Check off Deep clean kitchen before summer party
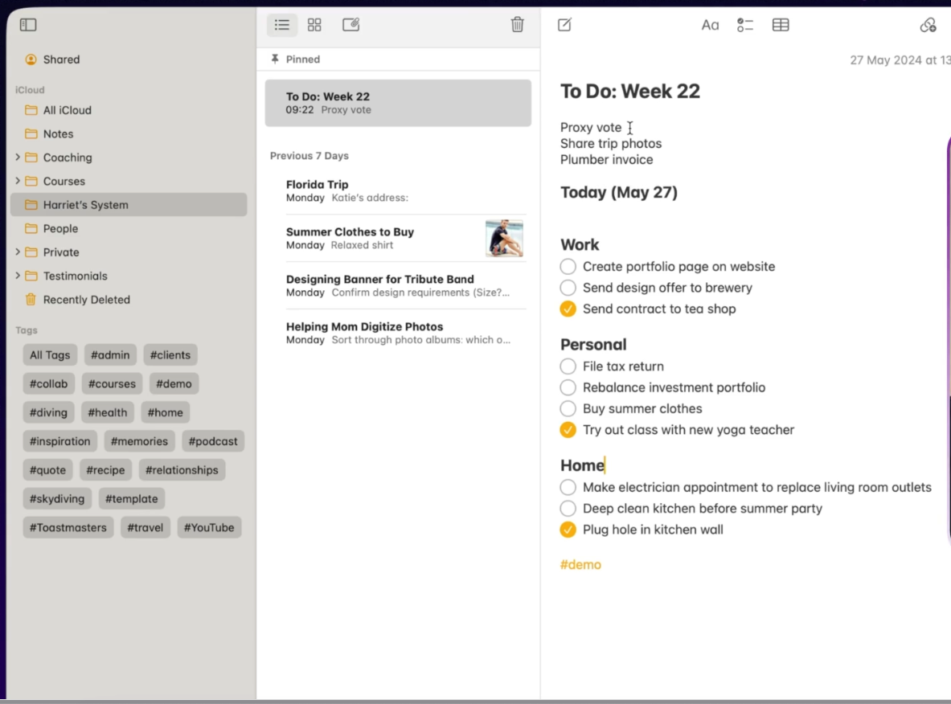This screenshot has height=704, width=951. pos(568,508)
